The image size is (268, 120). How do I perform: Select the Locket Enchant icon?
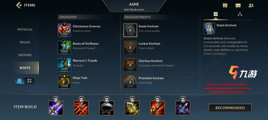(x=130, y=48)
